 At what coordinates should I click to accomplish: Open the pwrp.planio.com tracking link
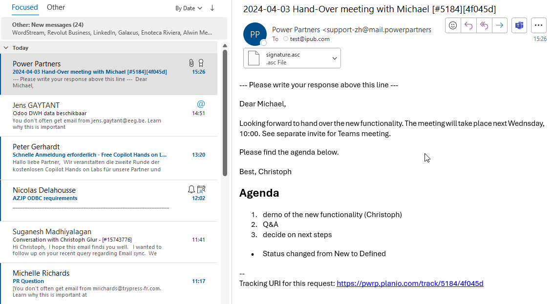(410, 283)
